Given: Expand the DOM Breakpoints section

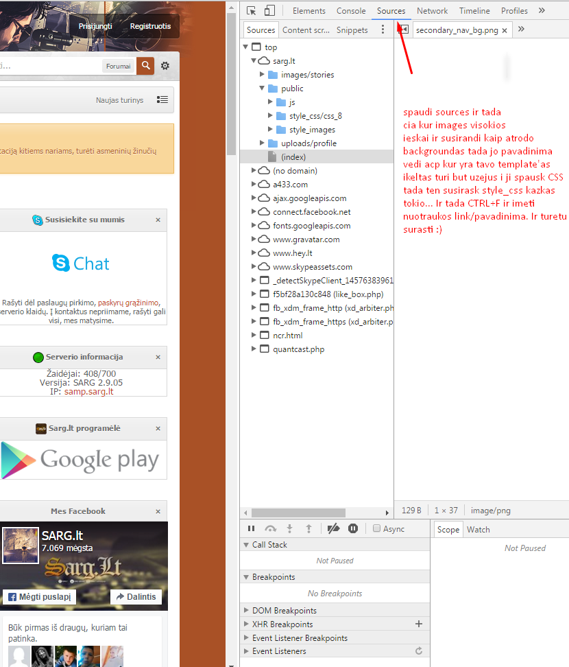Looking at the screenshot, I should (x=247, y=611).
